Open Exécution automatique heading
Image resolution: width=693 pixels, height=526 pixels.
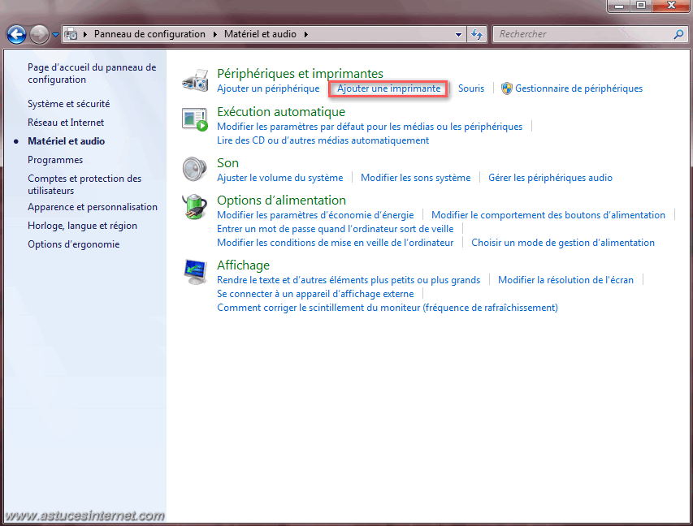(x=281, y=112)
